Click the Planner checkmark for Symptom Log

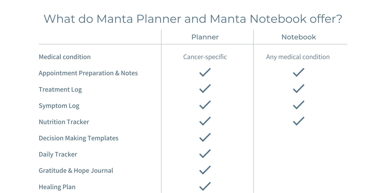[x=205, y=105]
